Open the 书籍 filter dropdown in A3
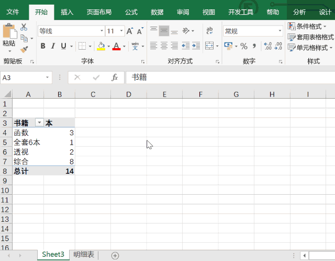The image size is (335, 261). point(39,123)
